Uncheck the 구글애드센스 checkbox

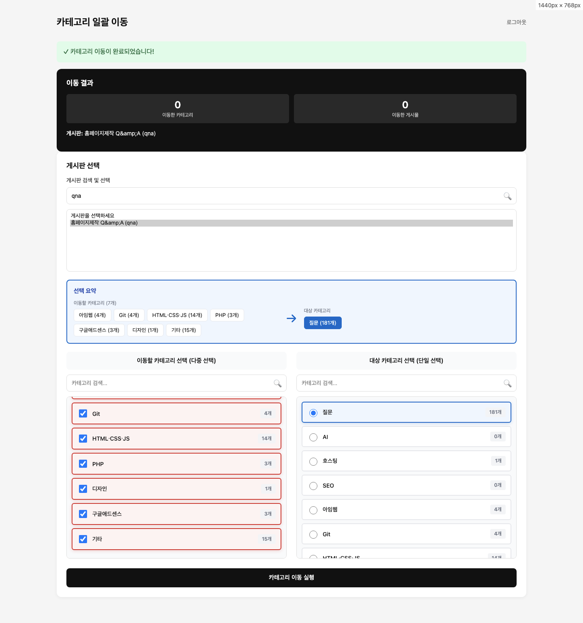pyautogui.click(x=83, y=514)
